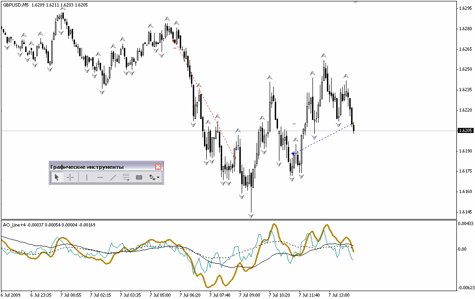Image resolution: width=475 pixels, height=299 pixels.
Task: Click the 1.6205 current price label
Action: (466, 131)
